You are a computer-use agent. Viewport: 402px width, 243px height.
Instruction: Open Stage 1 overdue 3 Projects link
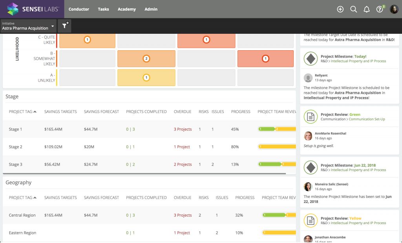click(183, 129)
